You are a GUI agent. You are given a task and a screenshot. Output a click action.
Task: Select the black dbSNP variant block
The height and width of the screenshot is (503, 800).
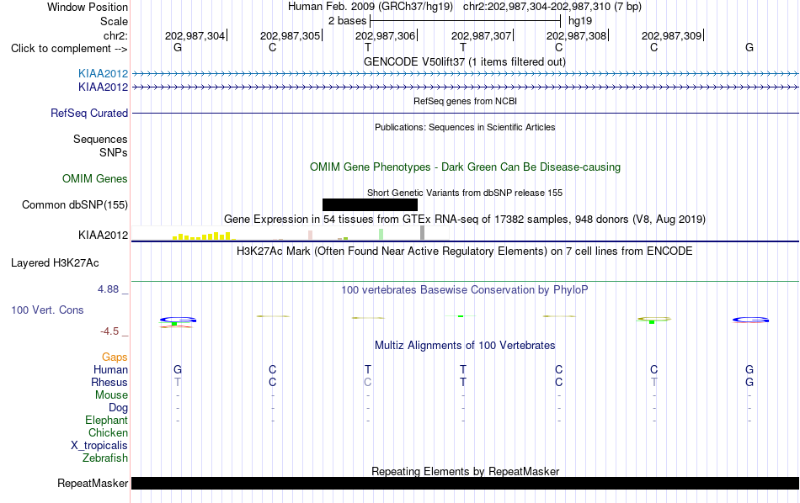point(370,205)
